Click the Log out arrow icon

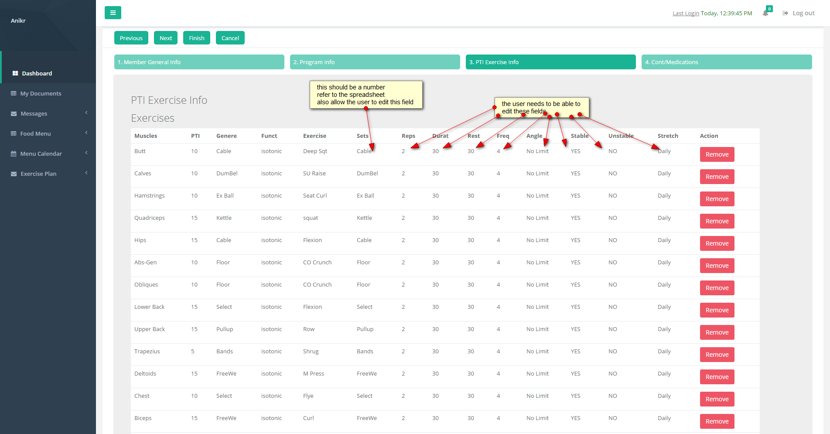(786, 13)
